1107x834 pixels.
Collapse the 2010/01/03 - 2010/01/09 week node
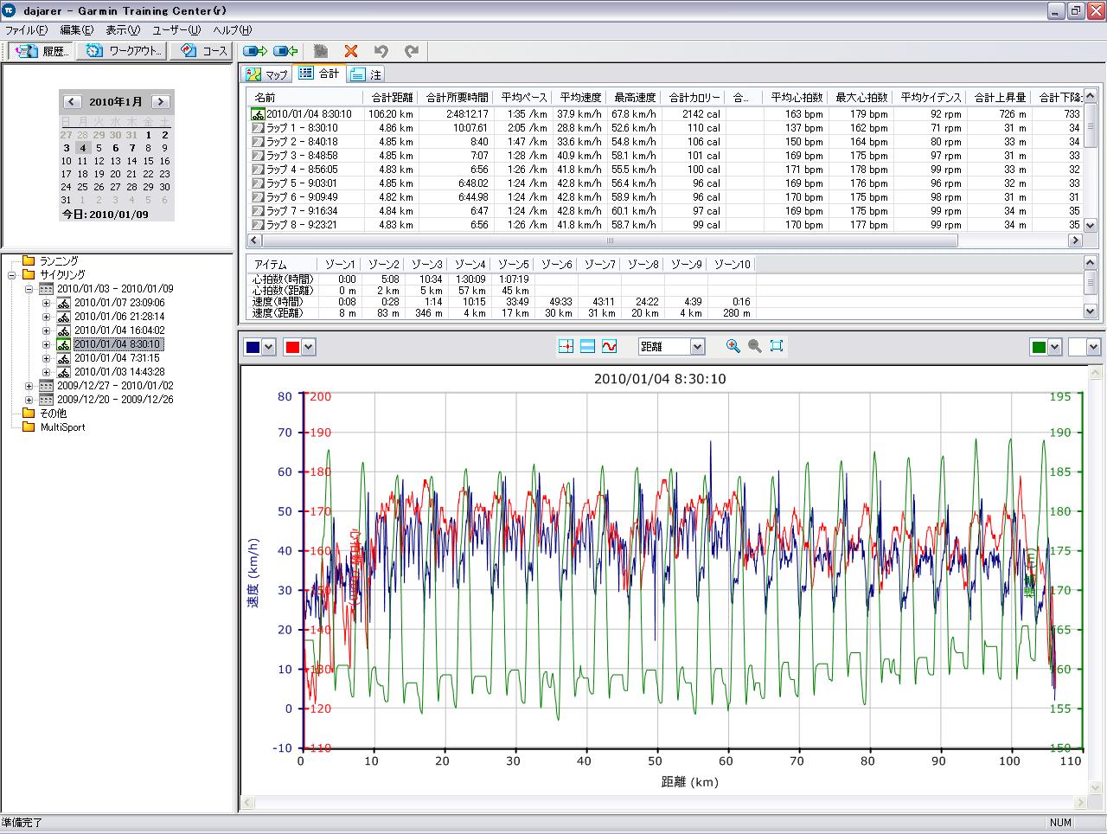(x=29, y=289)
